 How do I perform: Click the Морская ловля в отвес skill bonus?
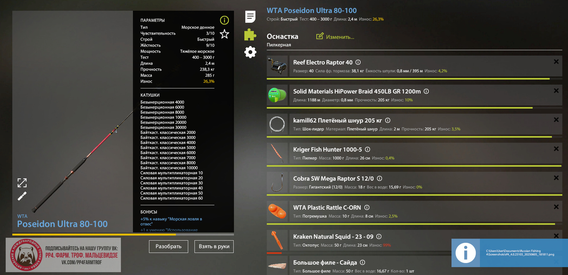tap(171, 221)
